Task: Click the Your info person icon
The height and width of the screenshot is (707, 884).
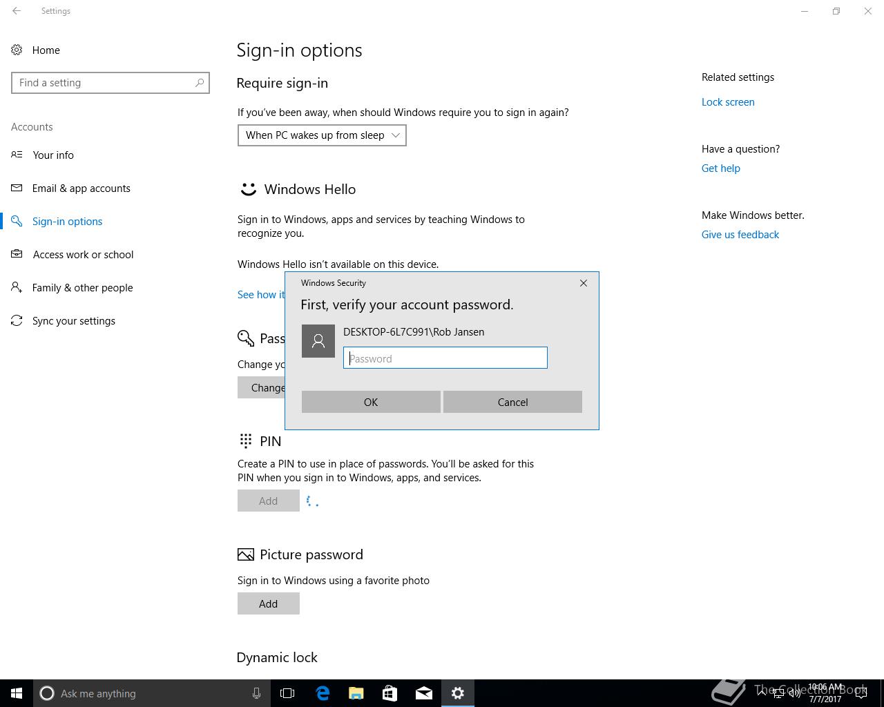Action: pyautogui.click(x=17, y=155)
